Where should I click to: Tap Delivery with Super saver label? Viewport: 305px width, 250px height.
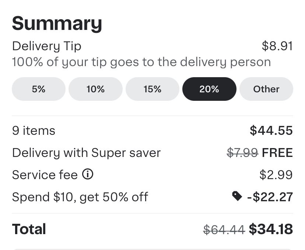point(86,153)
